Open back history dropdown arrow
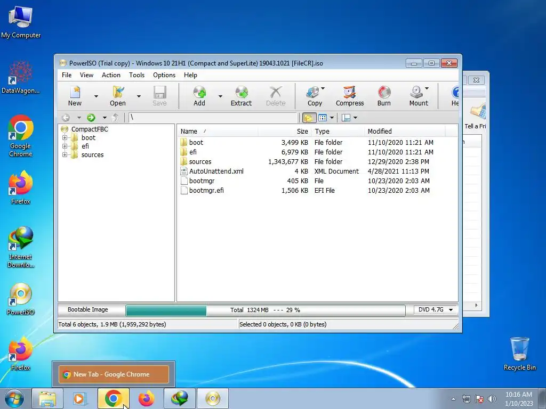Screen dimensions: 546x409 [x=79, y=118]
